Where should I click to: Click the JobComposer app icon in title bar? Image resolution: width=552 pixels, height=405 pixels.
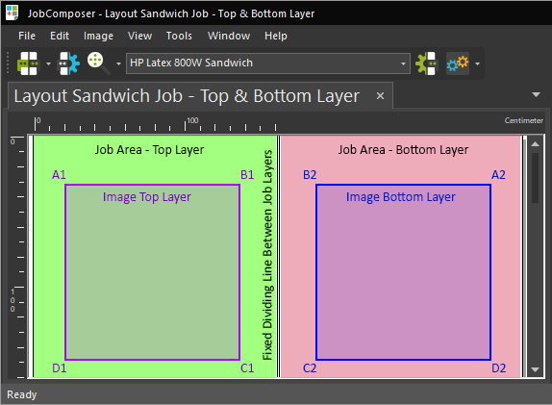pos(13,13)
